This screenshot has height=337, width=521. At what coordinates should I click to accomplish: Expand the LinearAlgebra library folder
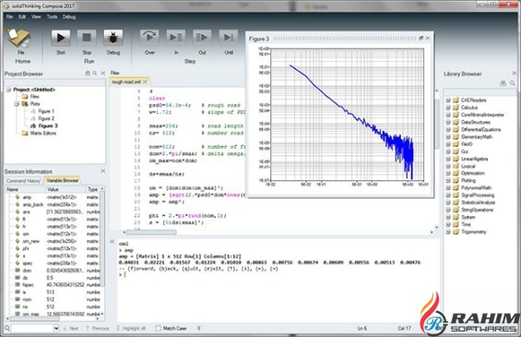pos(448,159)
